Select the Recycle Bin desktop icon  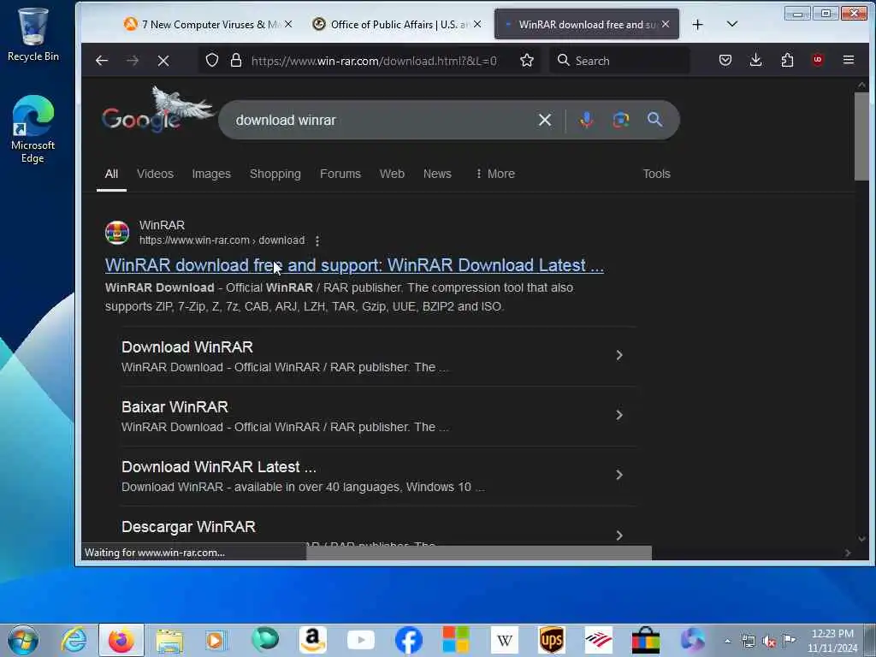tap(33, 34)
